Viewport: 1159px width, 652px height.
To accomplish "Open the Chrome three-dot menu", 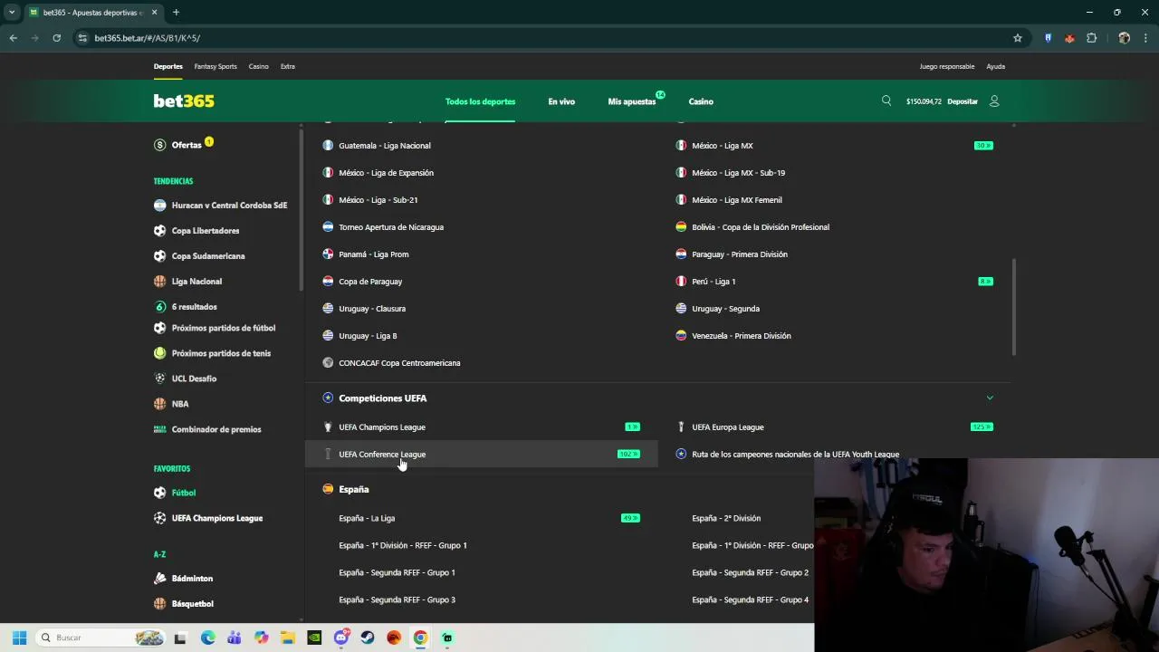I will point(1145,38).
